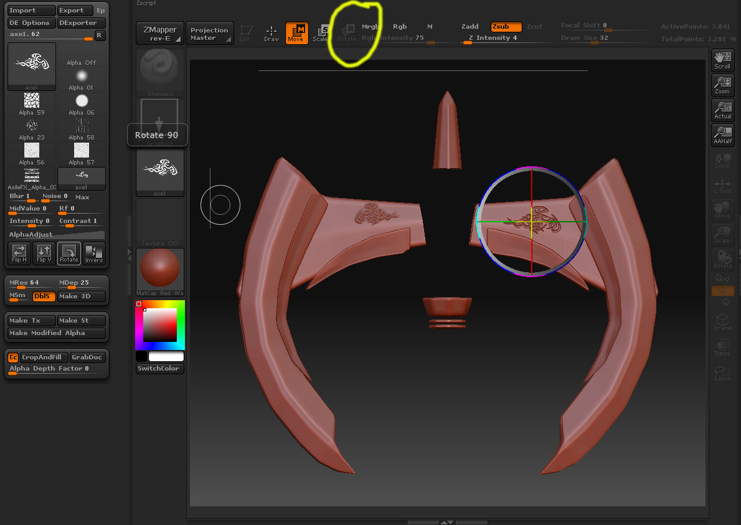
Task: Open the DragRect stroke selector
Action: point(160,123)
